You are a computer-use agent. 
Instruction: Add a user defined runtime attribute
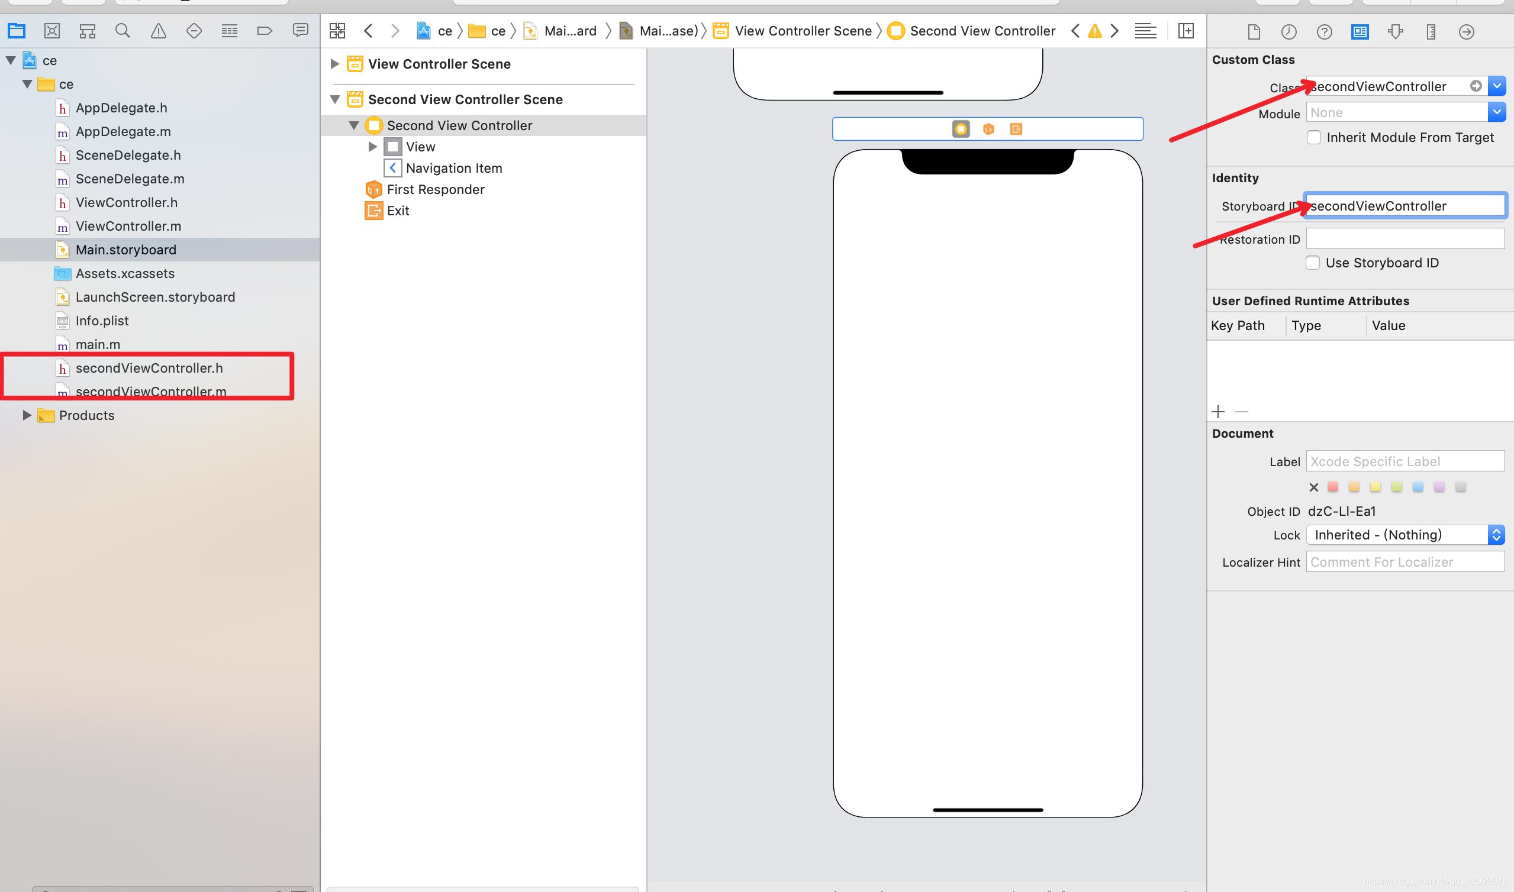coord(1218,412)
